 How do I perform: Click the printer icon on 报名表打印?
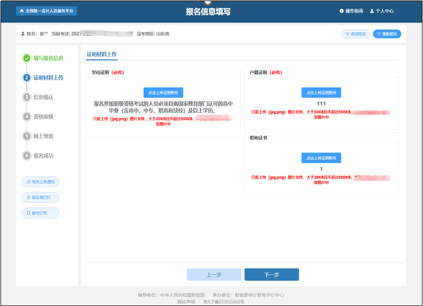tap(29, 197)
